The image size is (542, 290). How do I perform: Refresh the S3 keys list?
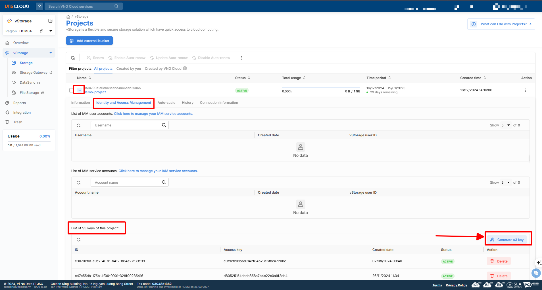coord(79,240)
